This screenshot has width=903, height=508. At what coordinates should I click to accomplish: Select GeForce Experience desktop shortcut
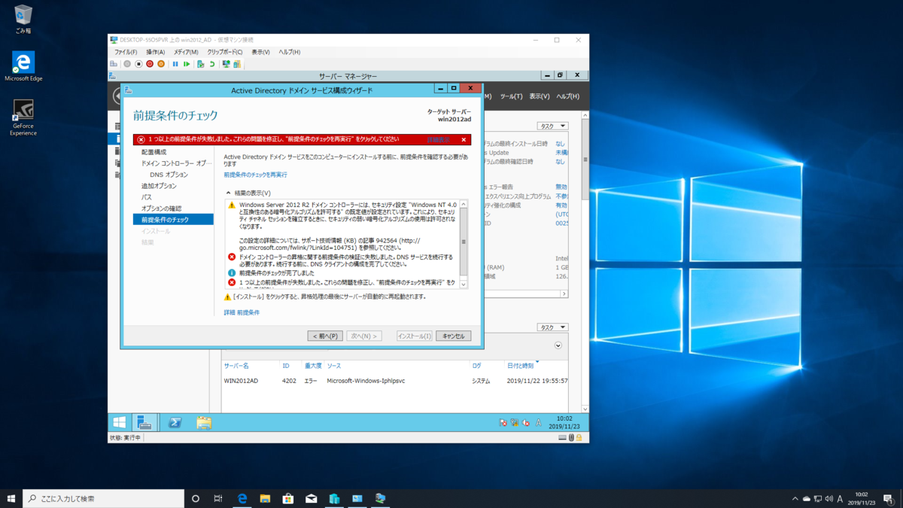(23, 117)
